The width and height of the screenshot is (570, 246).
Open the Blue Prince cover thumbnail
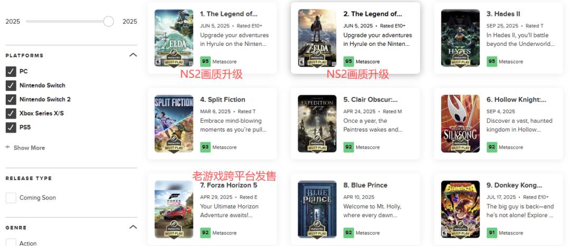[x=317, y=209]
